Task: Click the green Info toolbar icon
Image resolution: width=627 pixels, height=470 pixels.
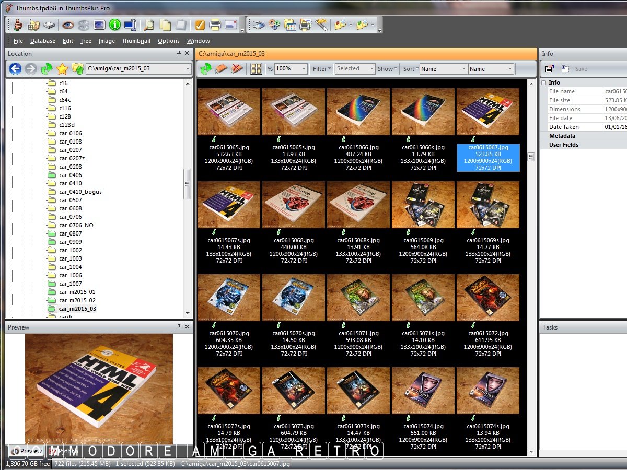Action: 114,25
